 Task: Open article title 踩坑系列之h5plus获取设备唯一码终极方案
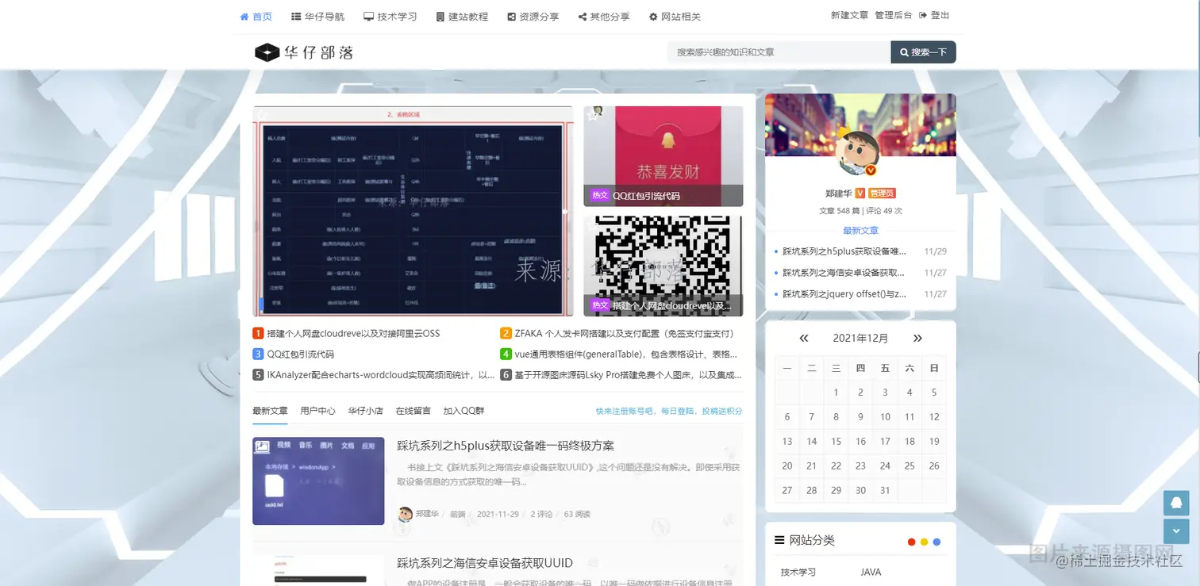[506, 446]
